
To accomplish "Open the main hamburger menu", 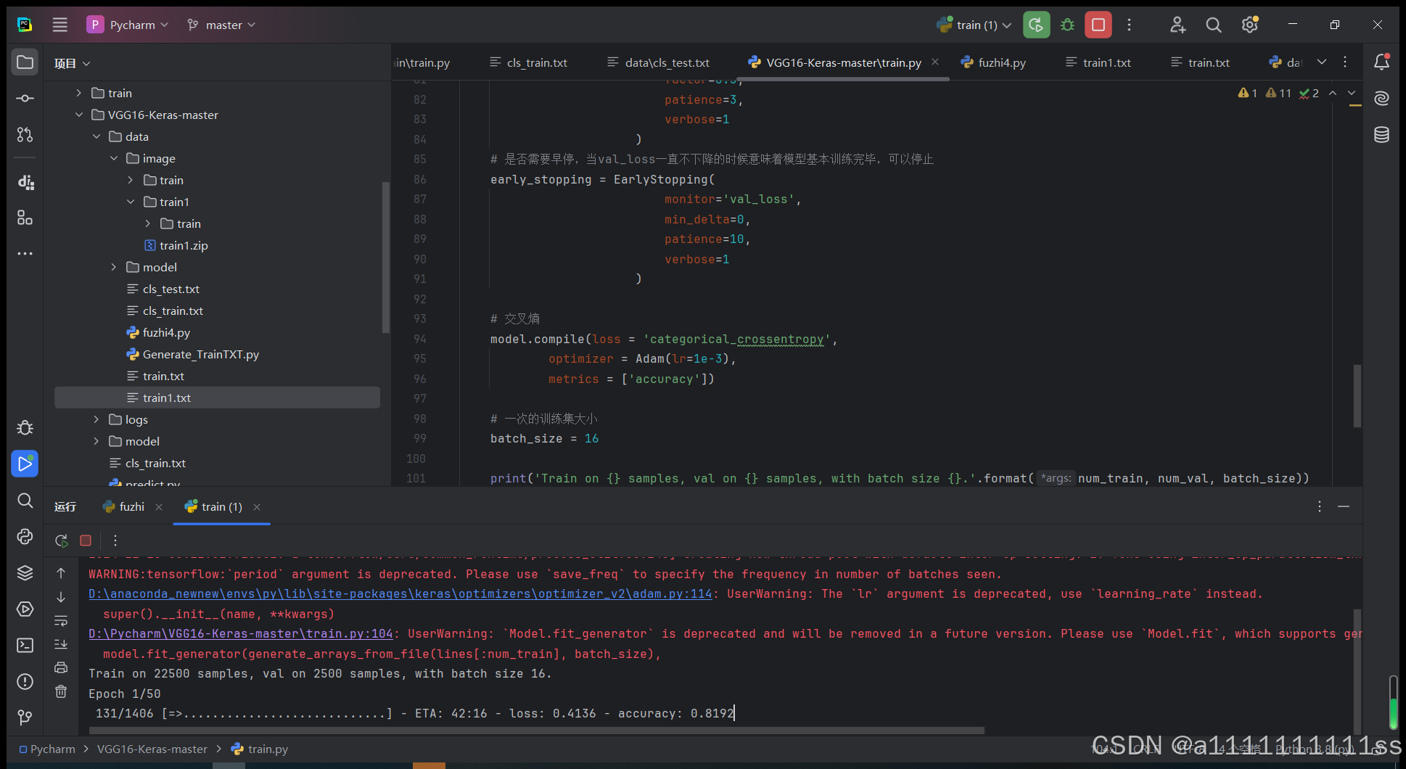I will [x=60, y=25].
